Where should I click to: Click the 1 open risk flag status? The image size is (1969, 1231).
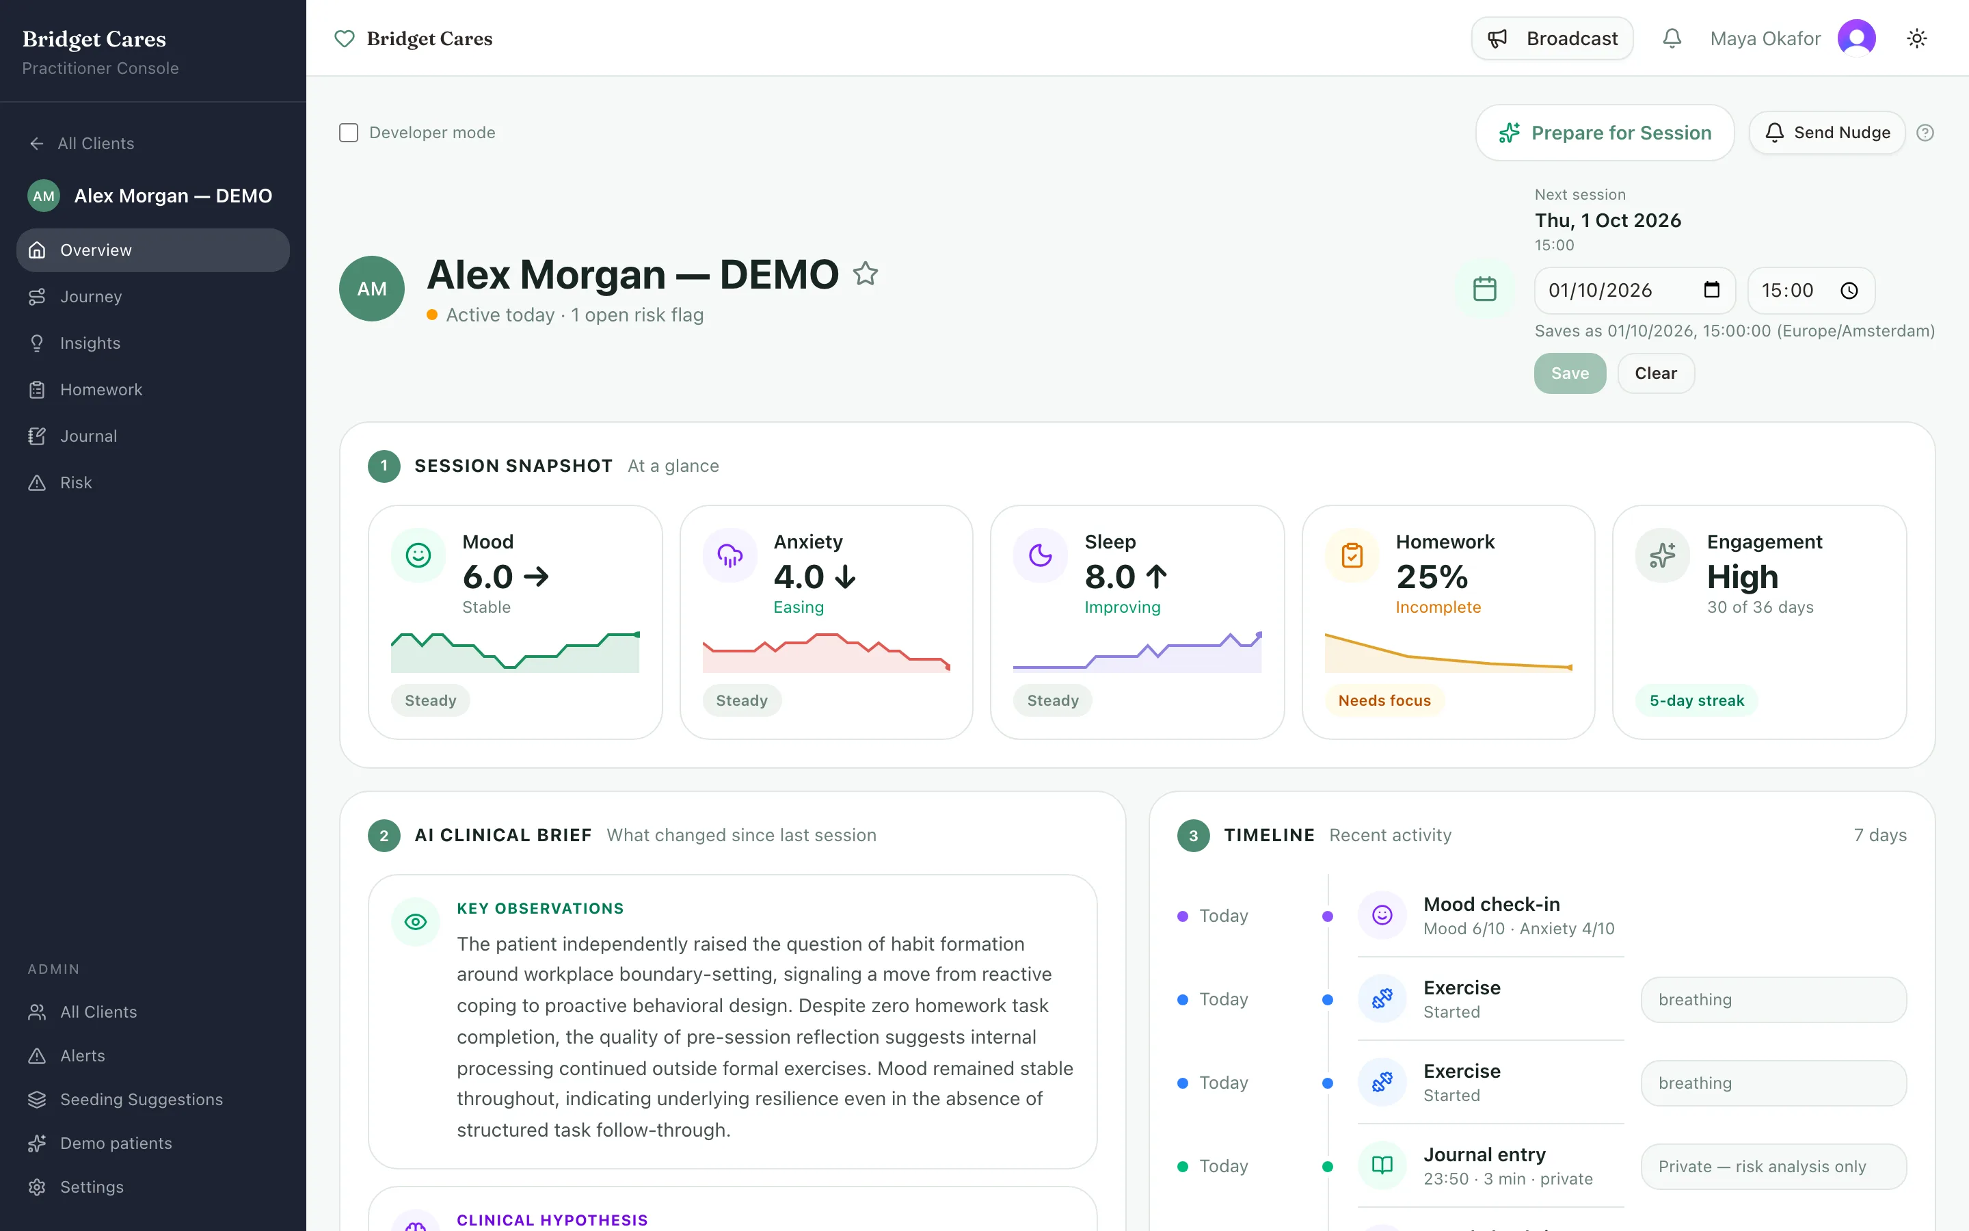[x=637, y=315]
